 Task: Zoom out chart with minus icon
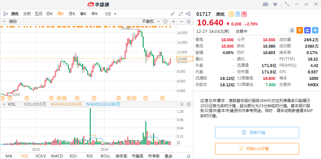(x=181, y=22)
